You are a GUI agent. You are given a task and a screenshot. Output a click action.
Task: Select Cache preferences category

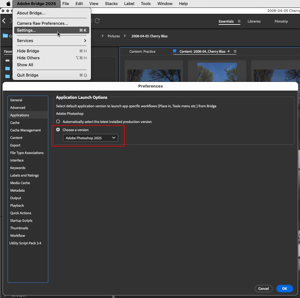tap(28, 122)
